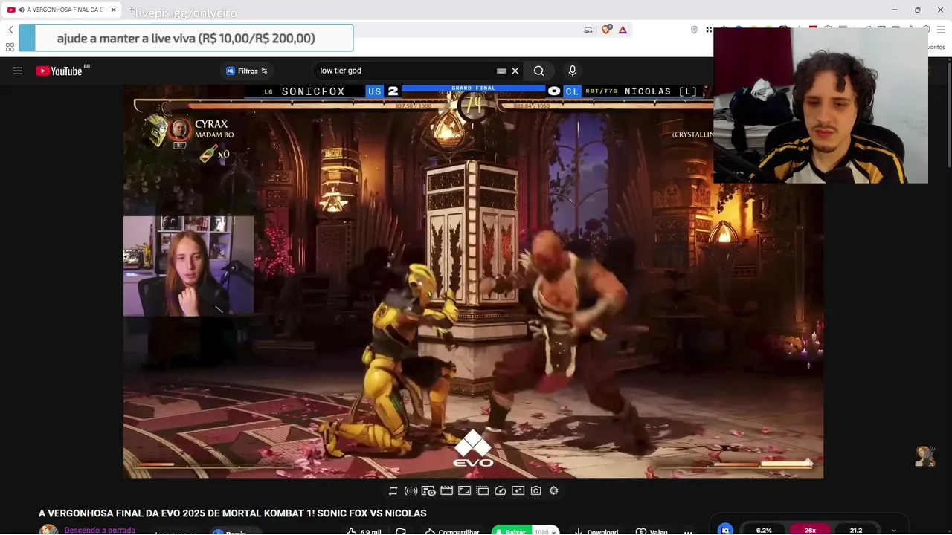952x535 pixels.
Task: Click the gray shield extension icon
Action: point(694,30)
